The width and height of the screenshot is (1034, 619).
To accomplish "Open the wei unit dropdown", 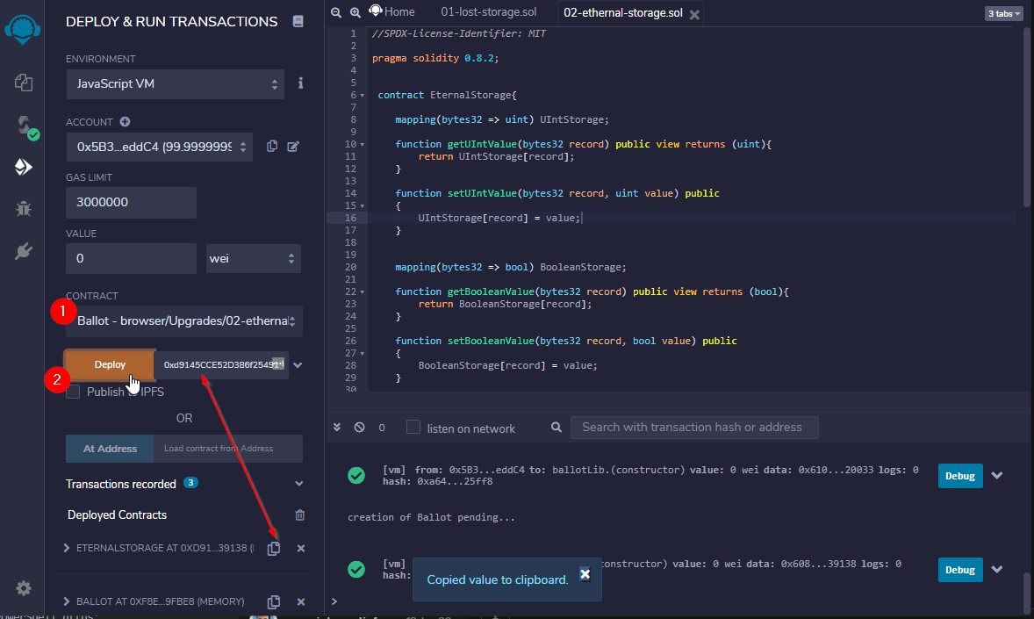I will tap(253, 259).
